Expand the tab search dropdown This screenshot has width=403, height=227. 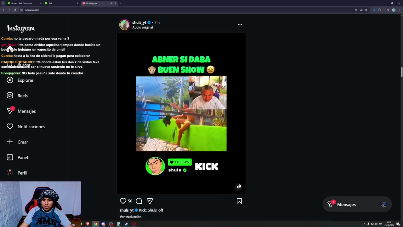pos(3,3)
